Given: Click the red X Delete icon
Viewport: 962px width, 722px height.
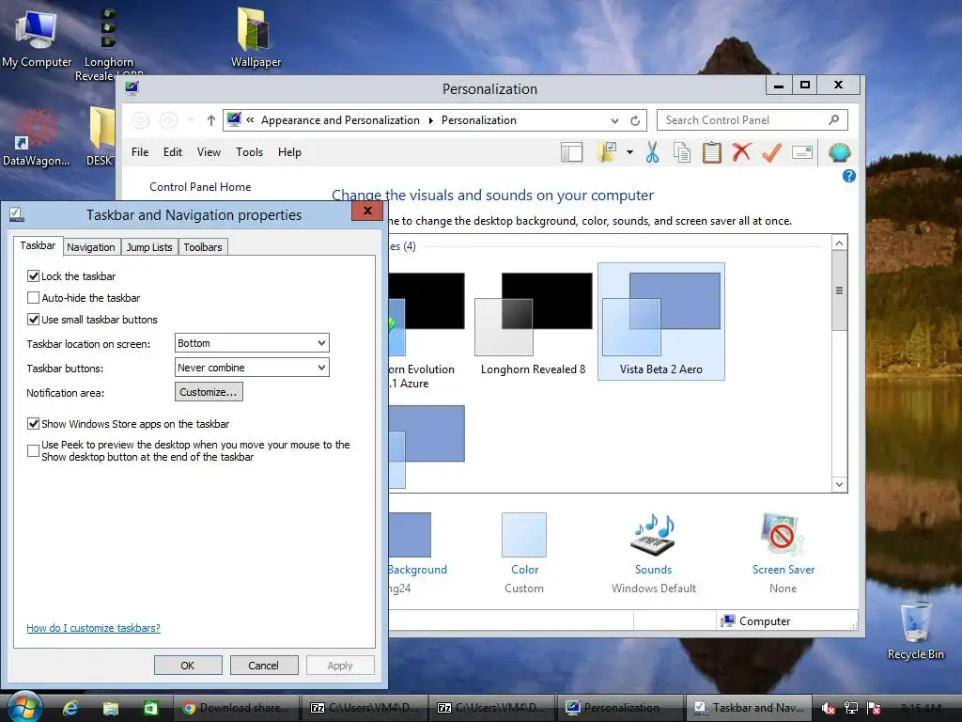Looking at the screenshot, I should (741, 152).
